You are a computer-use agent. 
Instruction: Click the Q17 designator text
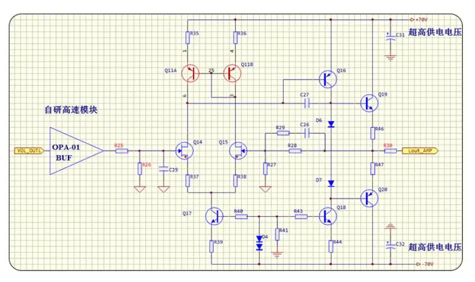[x=187, y=213]
